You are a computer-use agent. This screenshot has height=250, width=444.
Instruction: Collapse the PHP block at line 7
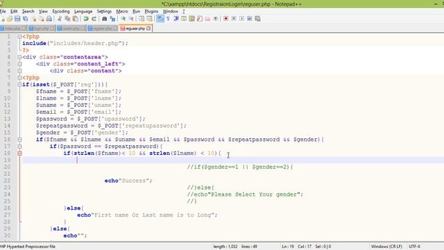pos(19,78)
